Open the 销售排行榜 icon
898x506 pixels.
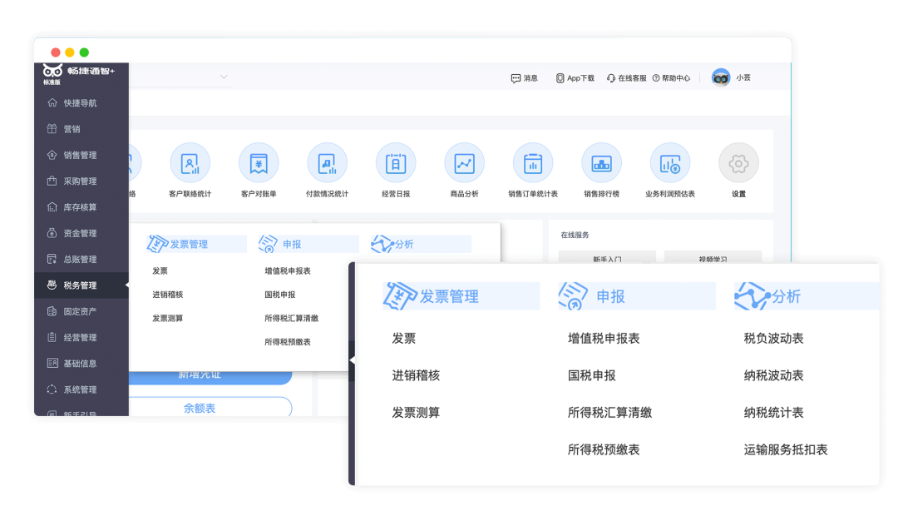601,163
